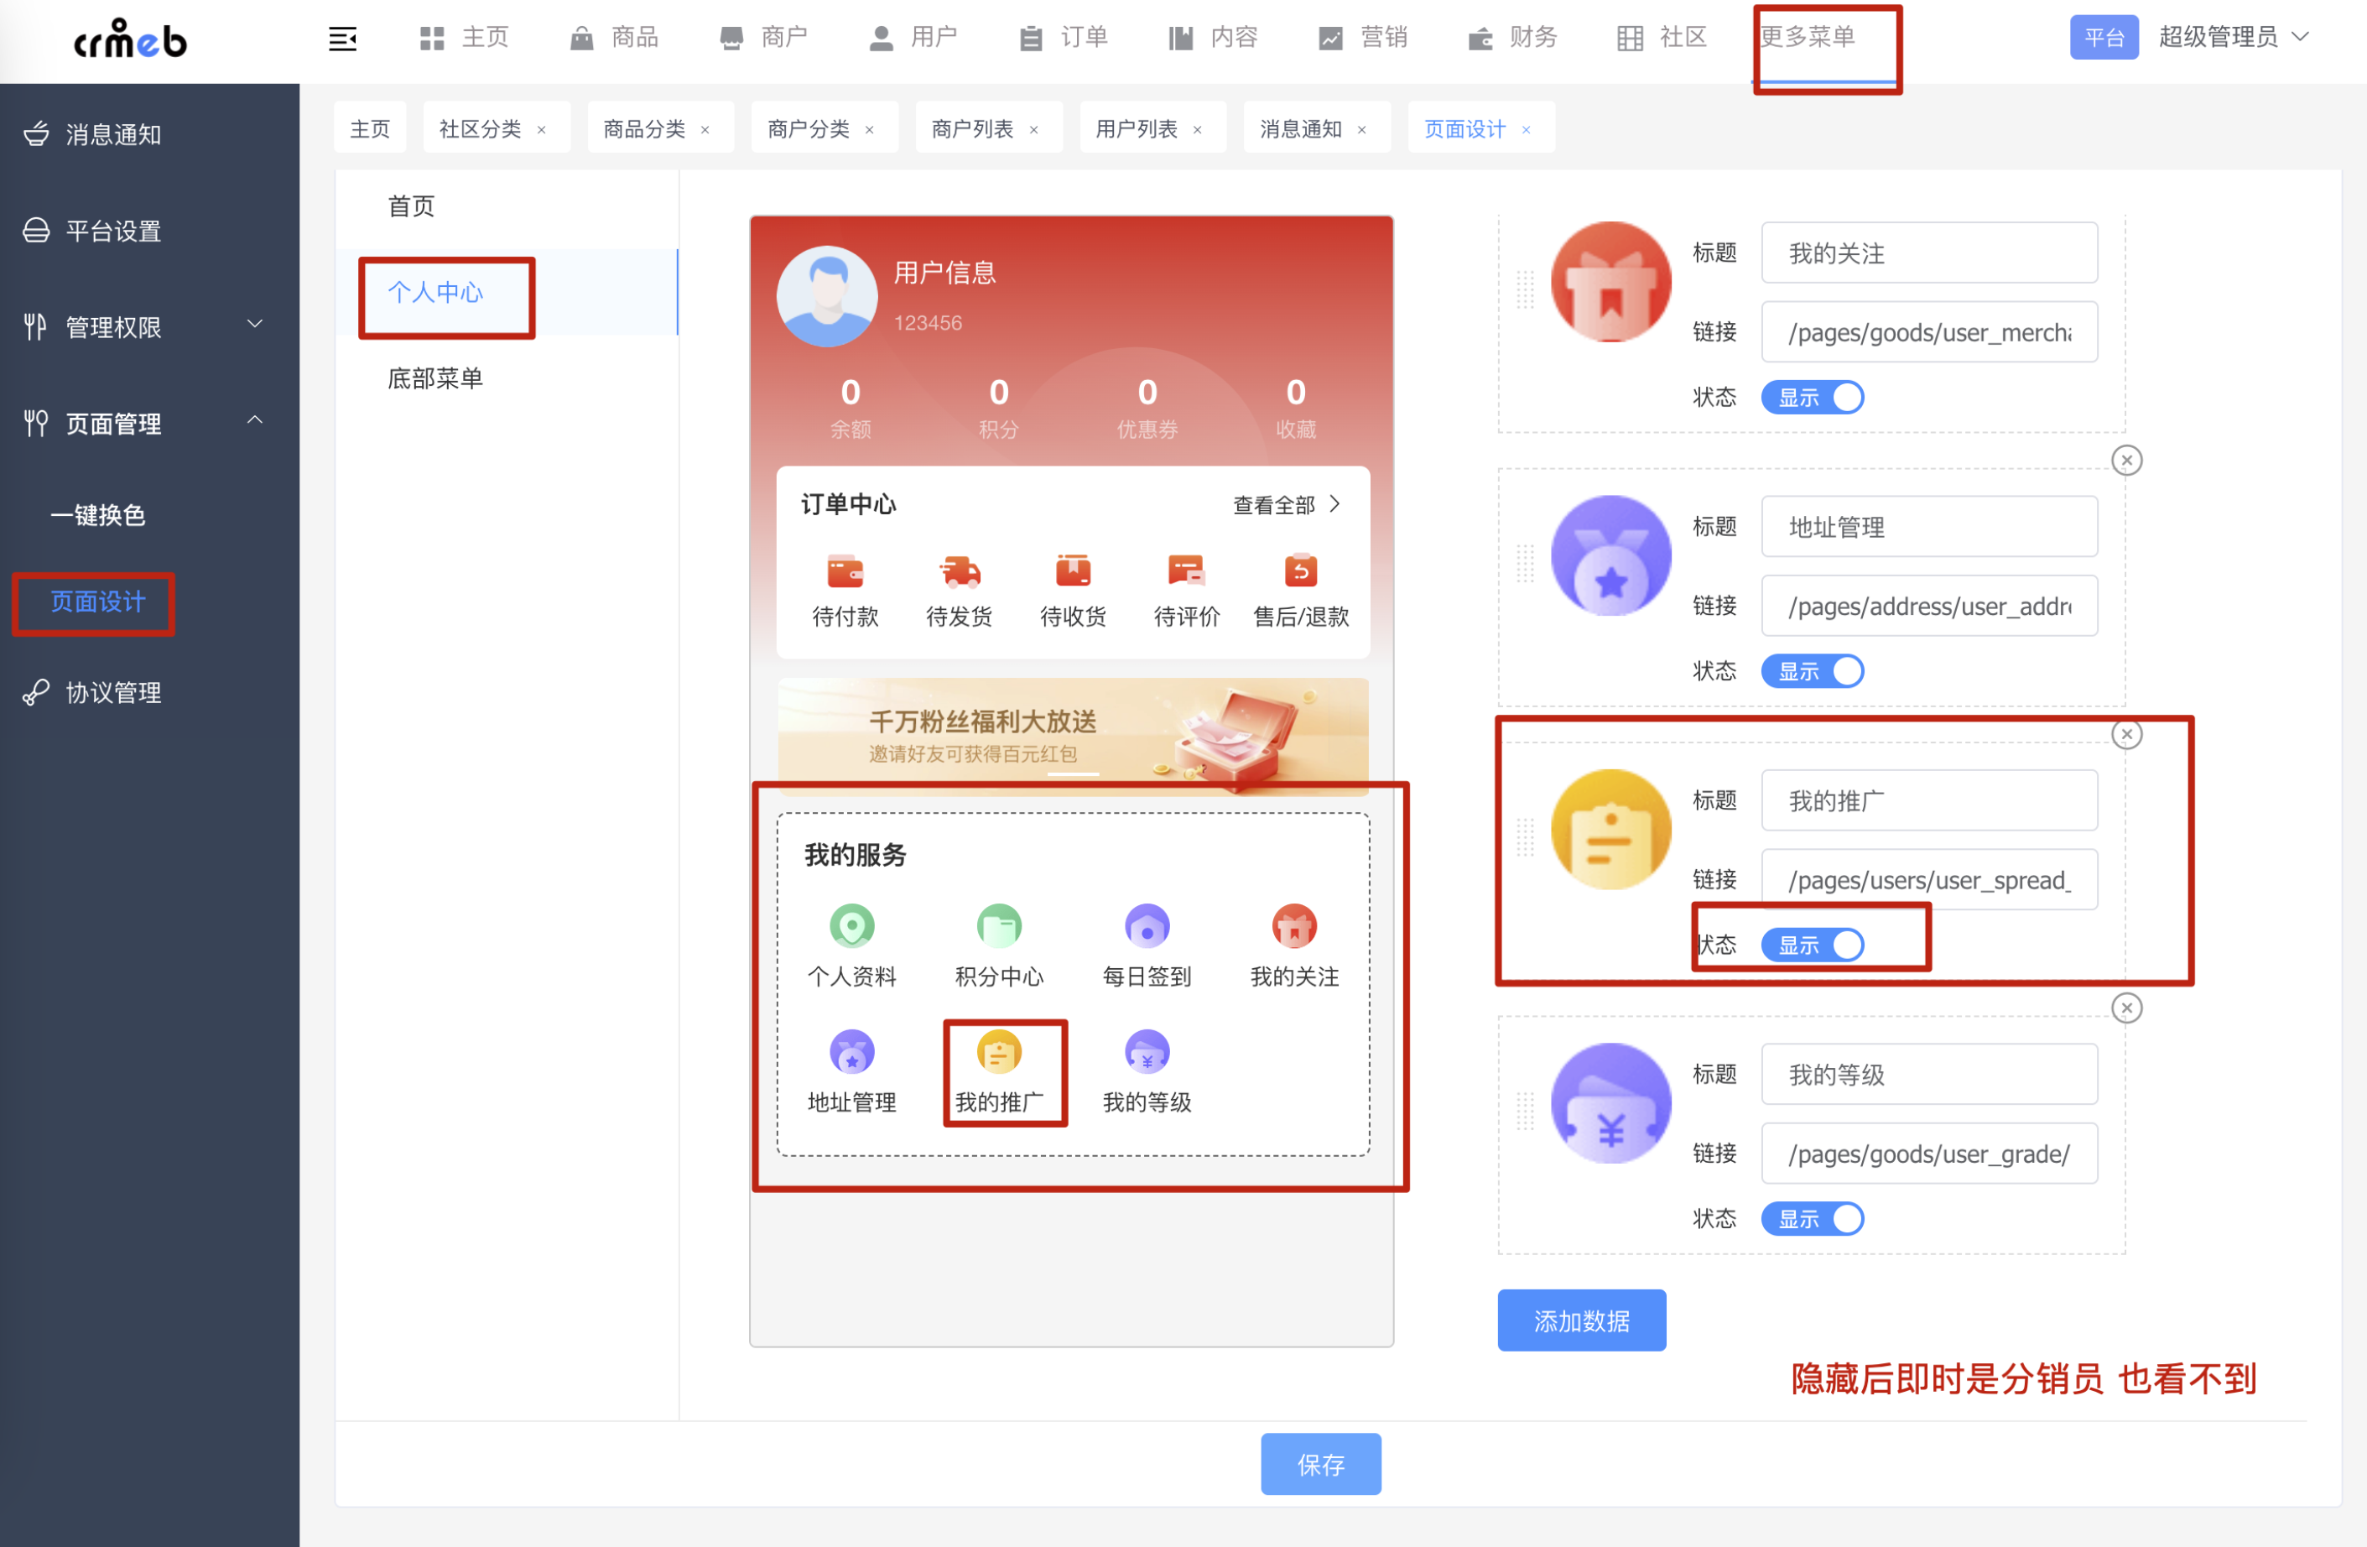Grab the 我的推广 drag handle
Screen dimensions: 2367x1547
(1525, 836)
